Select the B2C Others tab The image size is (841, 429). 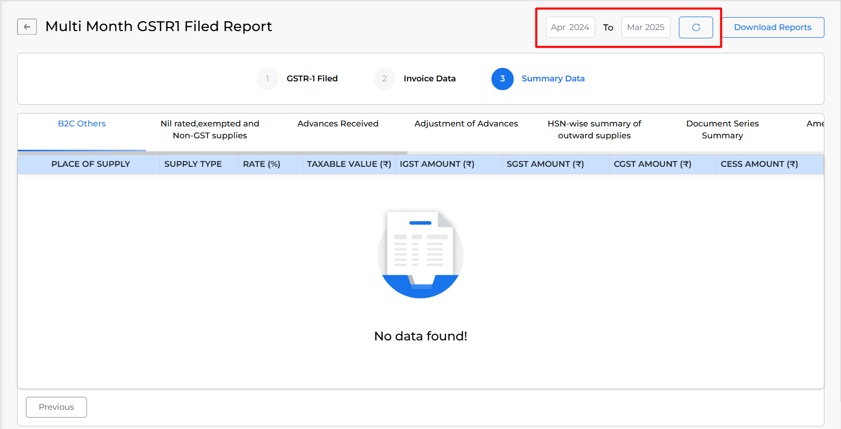click(82, 124)
